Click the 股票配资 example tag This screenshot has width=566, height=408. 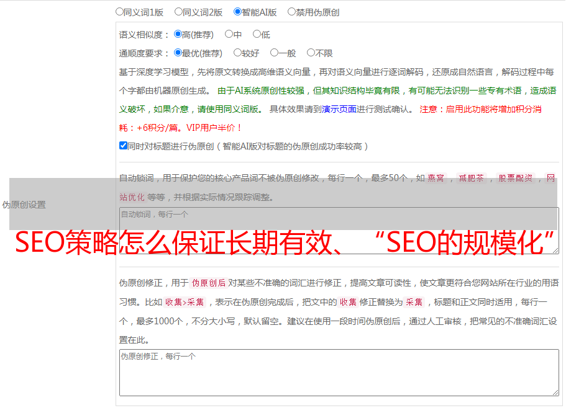tap(516, 178)
